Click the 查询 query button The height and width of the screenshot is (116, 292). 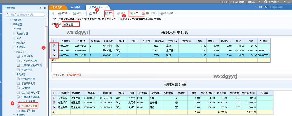[x=93, y=13]
